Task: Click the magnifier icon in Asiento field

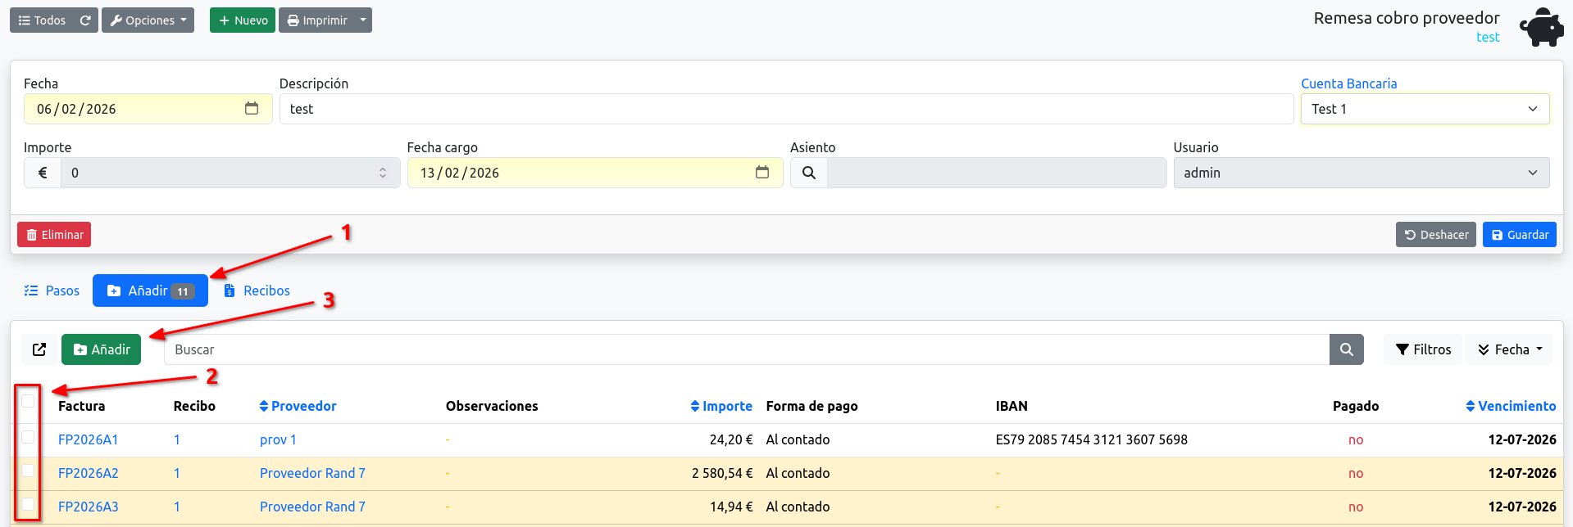Action: click(x=809, y=173)
